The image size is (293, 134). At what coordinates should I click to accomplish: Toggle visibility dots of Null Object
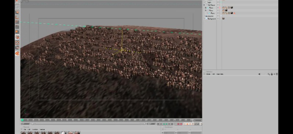(x=218, y=5)
